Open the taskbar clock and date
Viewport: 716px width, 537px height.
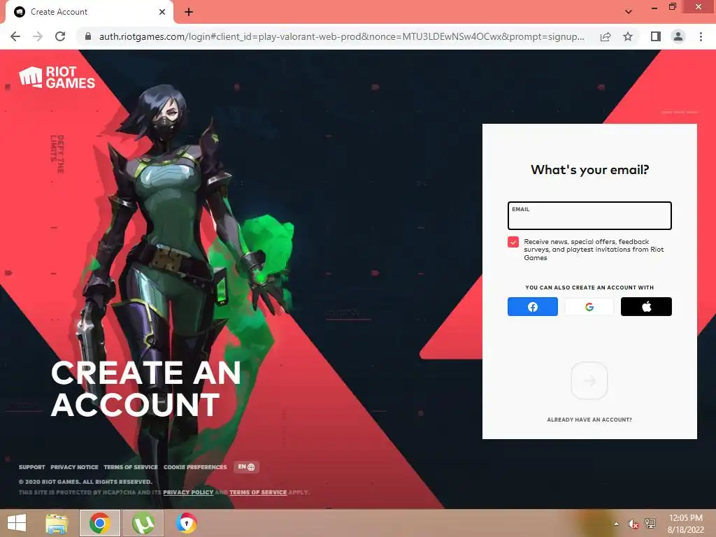(x=685, y=524)
